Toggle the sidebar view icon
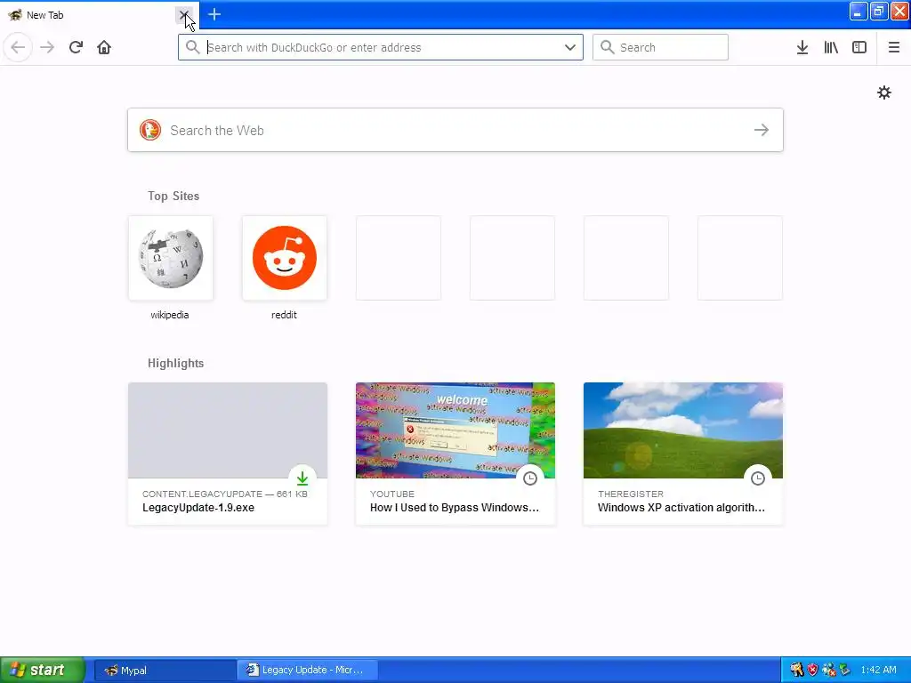The height and width of the screenshot is (683, 911). [x=859, y=47]
